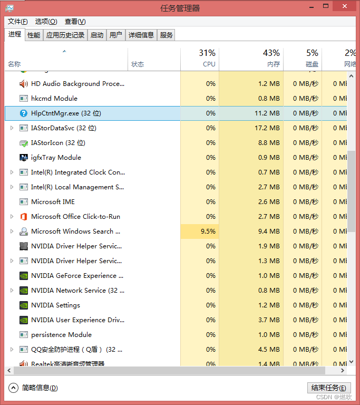Sort by the 内存 column header
The image size is (360, 405).
(x=251, y=60)
